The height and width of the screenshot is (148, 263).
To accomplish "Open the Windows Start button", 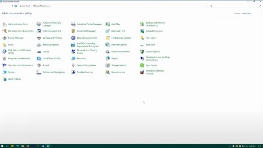I will pyautogui.click(x=2, y=146).
